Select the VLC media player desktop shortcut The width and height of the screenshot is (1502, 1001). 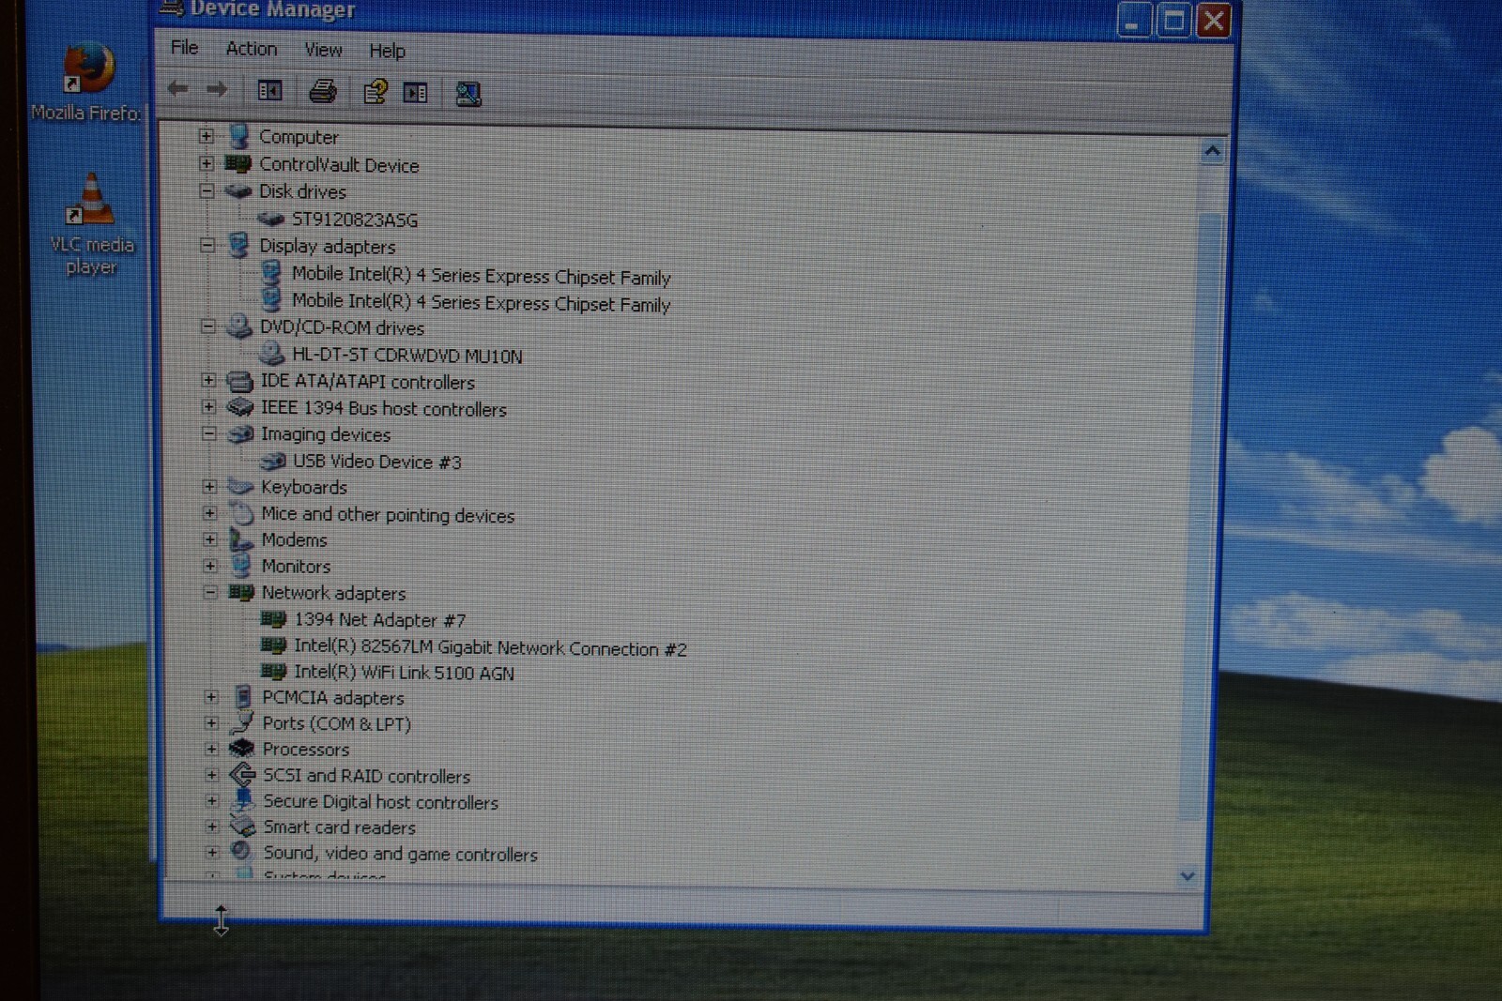91,225
